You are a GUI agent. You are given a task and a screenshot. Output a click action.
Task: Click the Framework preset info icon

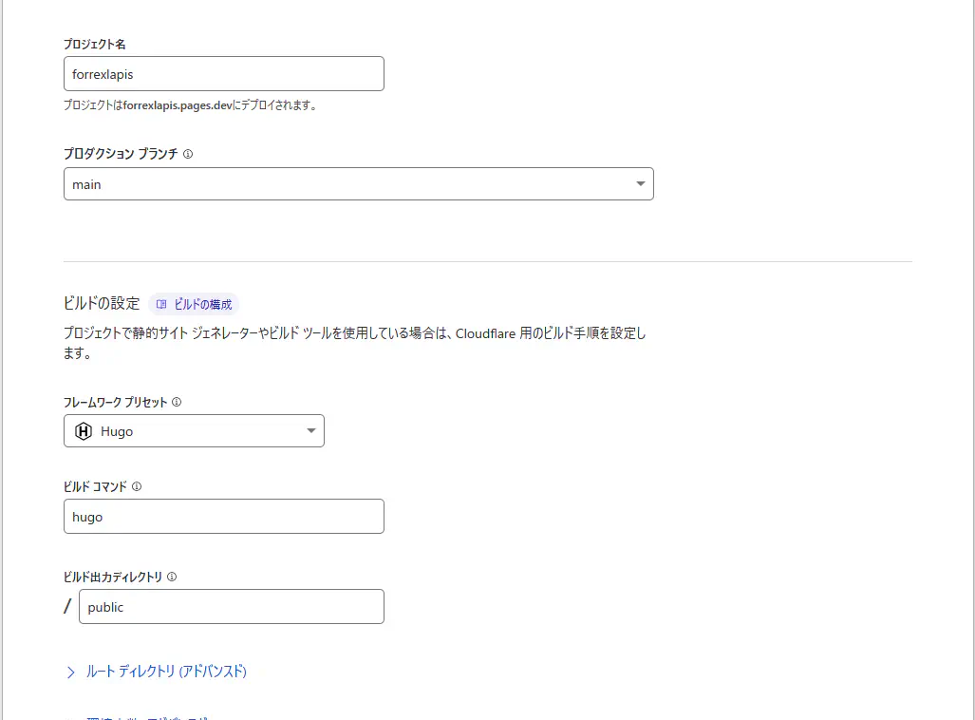pos(177,402)
